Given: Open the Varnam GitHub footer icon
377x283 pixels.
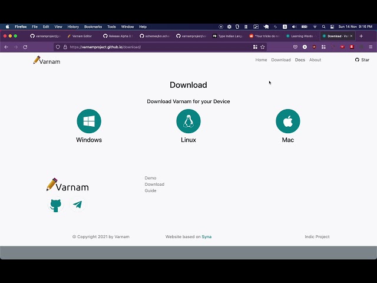Looking at the screenshot, I should tap(55, 205).
